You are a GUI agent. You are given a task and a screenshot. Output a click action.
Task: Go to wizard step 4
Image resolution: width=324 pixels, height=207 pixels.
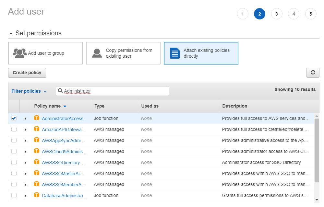click(294, 14)
